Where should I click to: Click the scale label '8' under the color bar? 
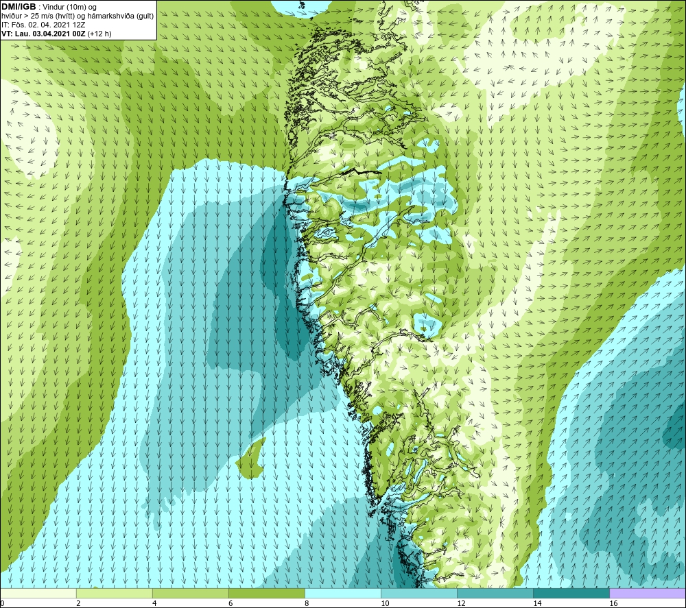(307, 603)
